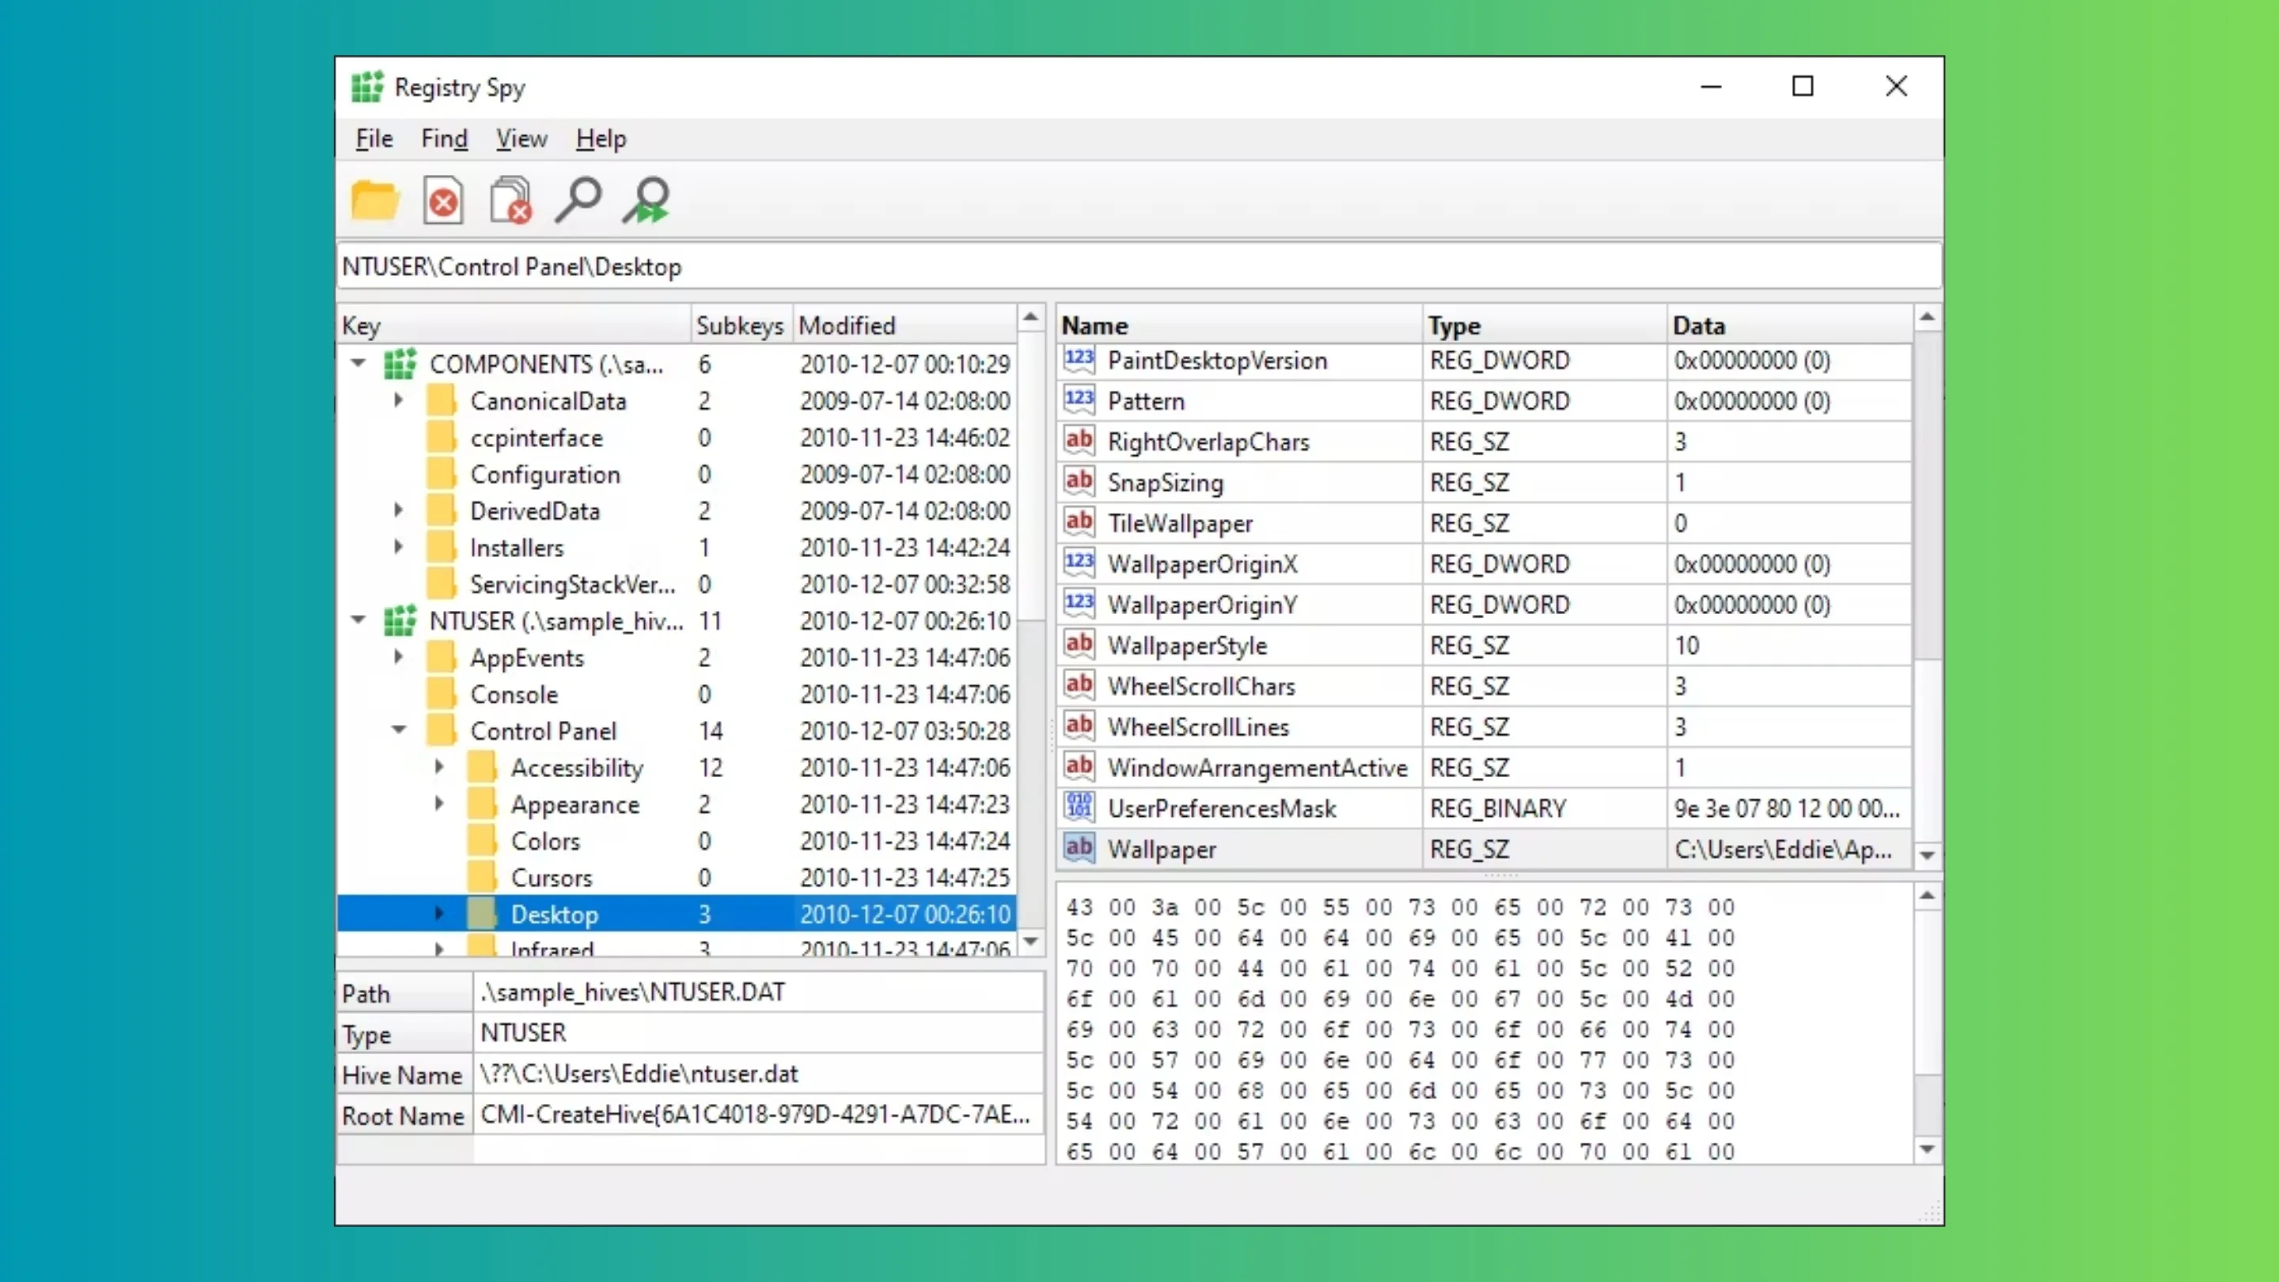Click the Installers folder icon
The width and height of the screenshot is (2279, 1282).
point(441,548)
